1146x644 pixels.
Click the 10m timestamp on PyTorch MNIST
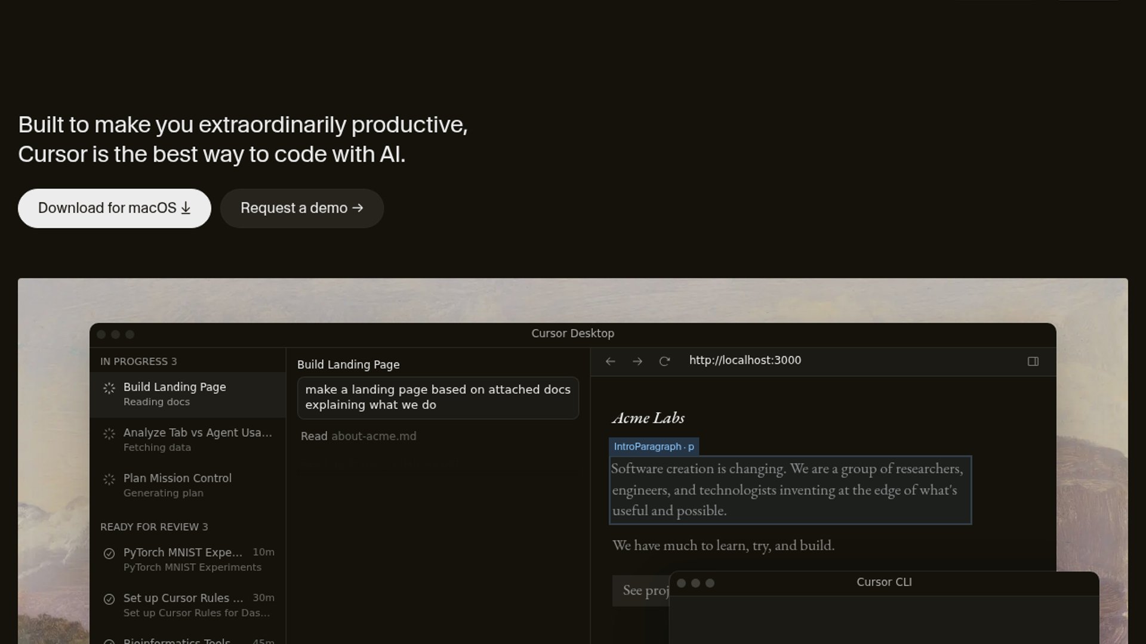[264, 552]
